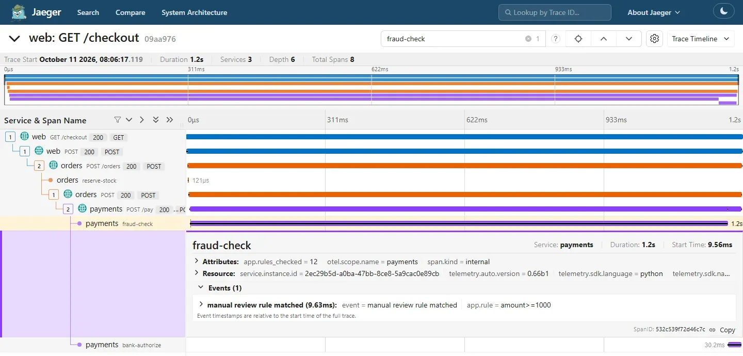This screenshot has height=356, width=743.
Task: Click the focus search matches crosshair icon
Action: pyautogui.click(x=578, y=39)
